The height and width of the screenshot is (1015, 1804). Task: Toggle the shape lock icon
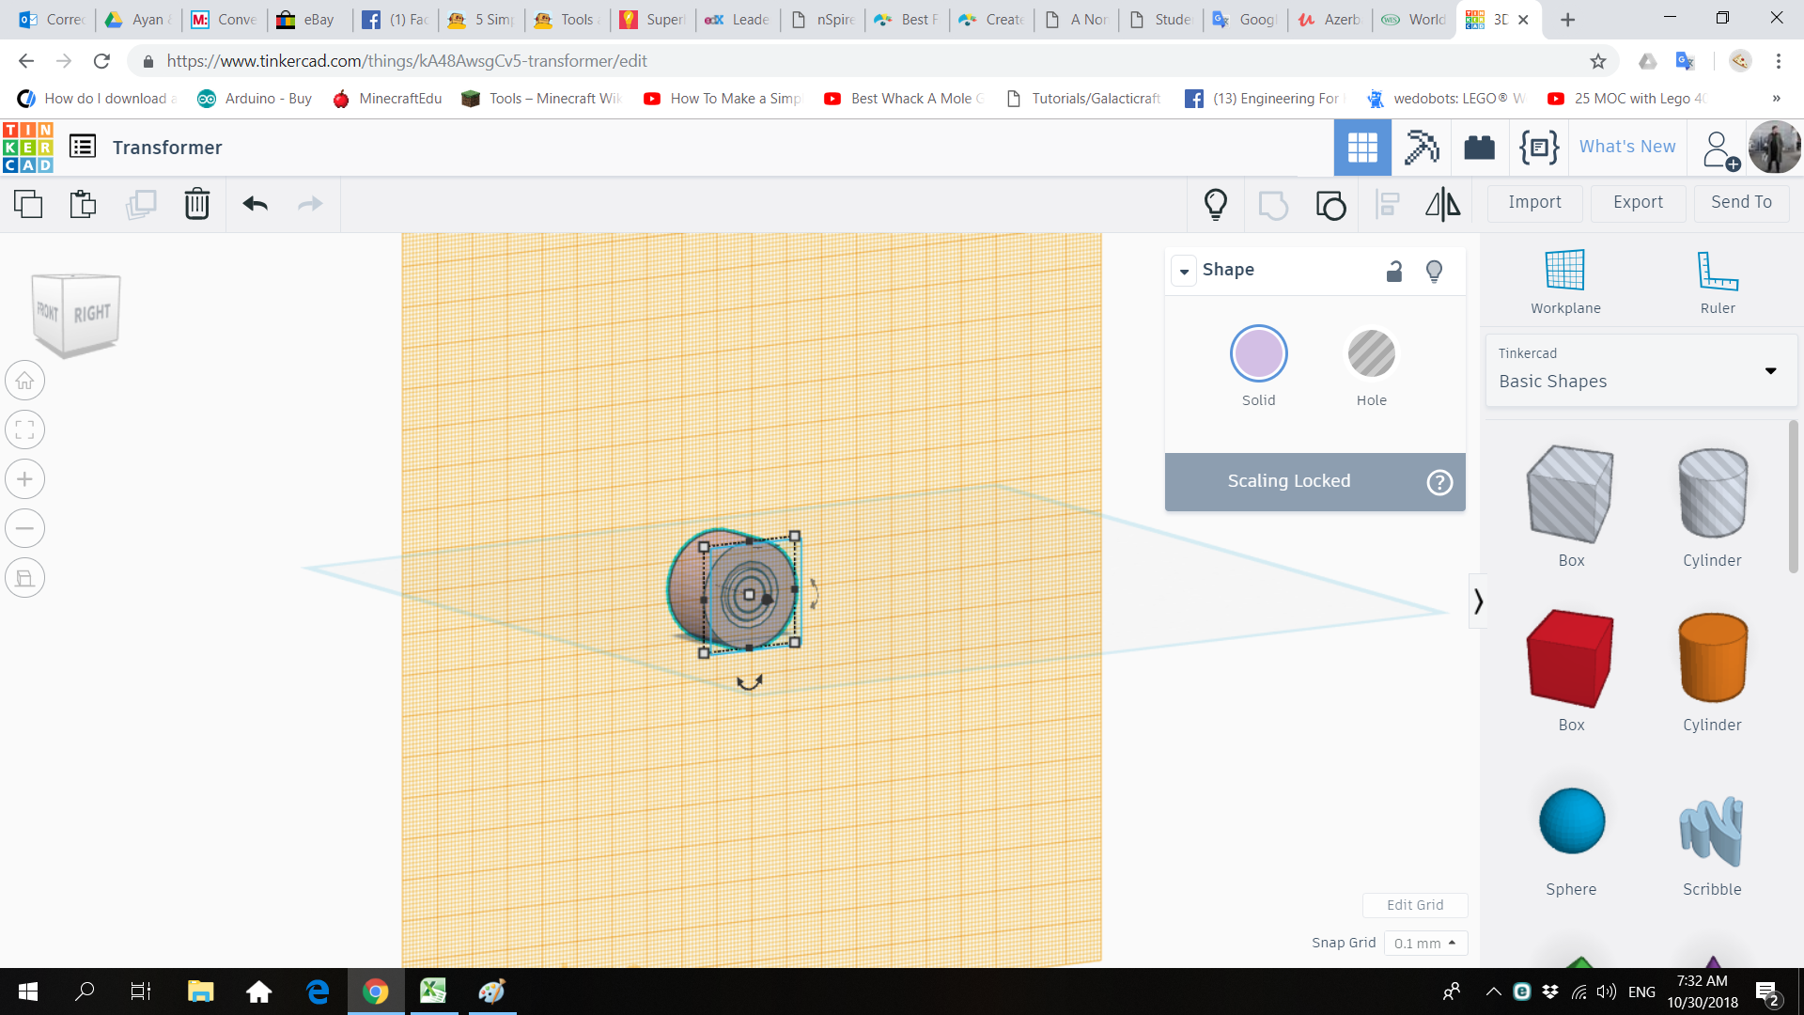click(1394, 272)
